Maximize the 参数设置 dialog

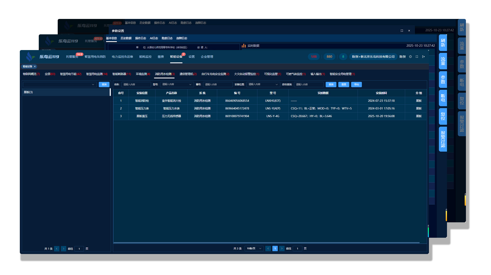point(402,31)
